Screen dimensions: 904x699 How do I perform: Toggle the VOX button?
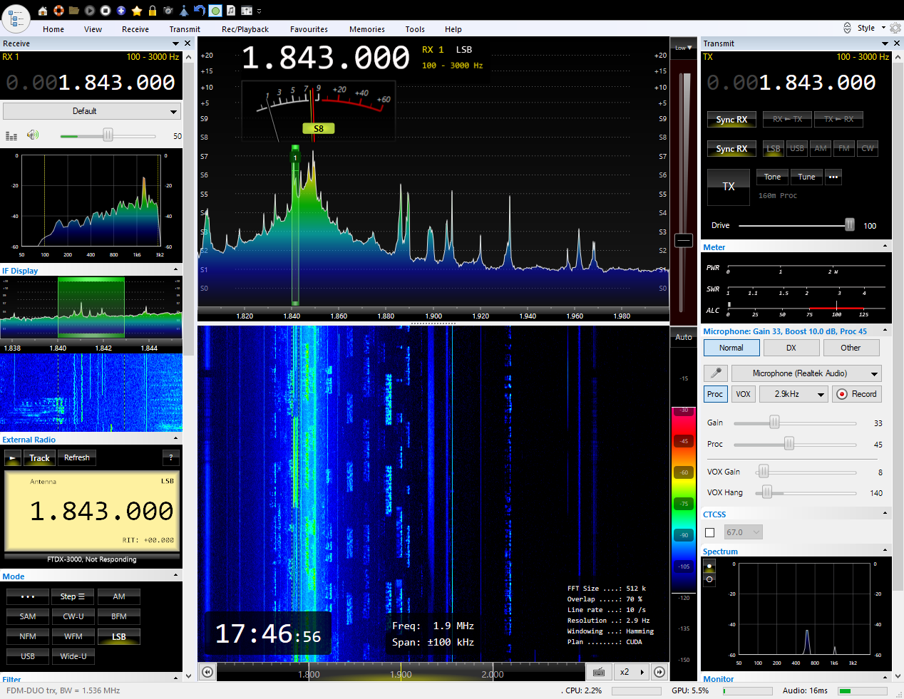click(x=743, y=394)
